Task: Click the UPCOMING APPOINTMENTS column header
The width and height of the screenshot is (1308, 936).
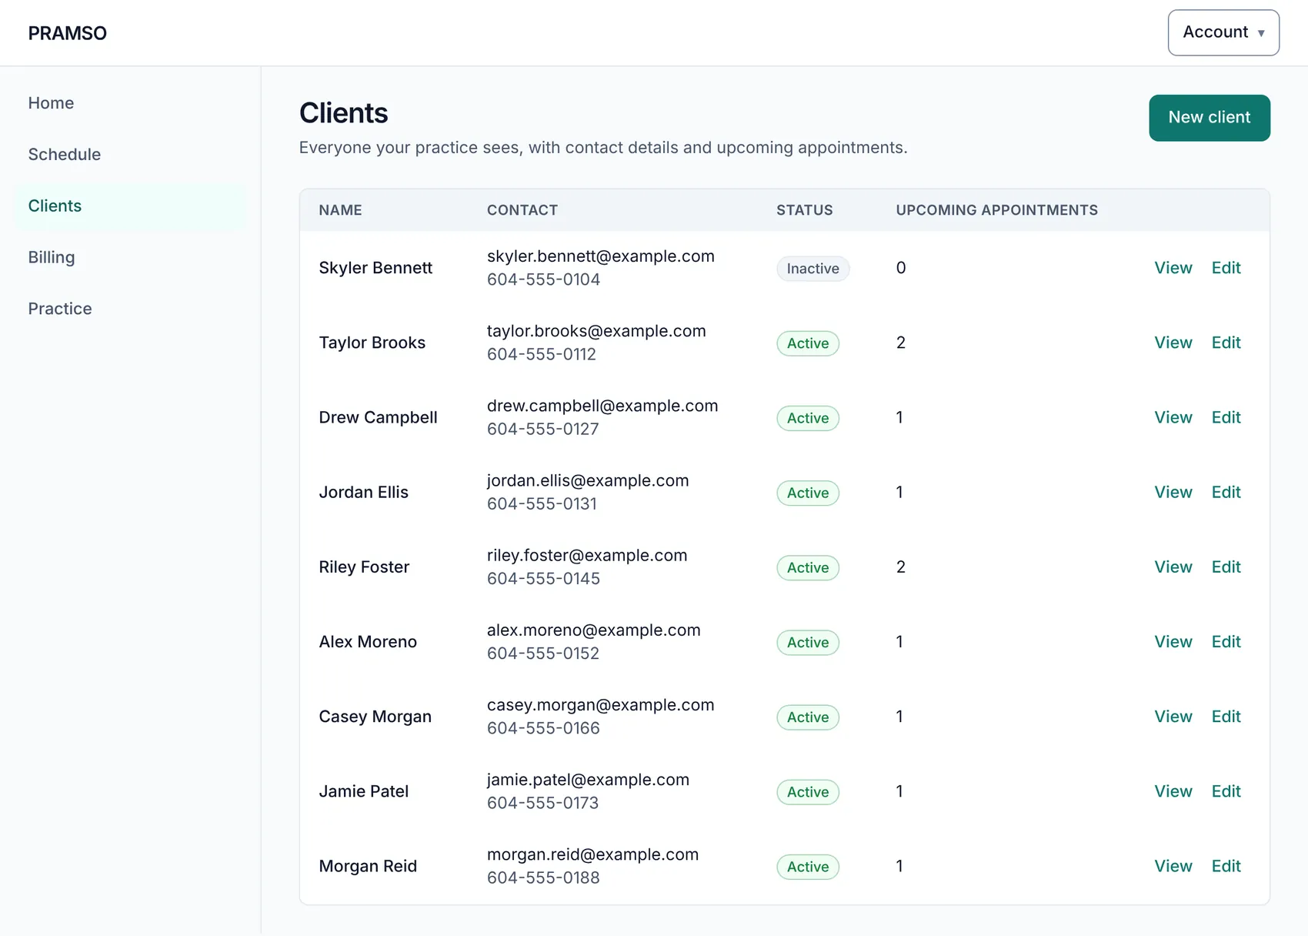Action: tap(997, 210)
